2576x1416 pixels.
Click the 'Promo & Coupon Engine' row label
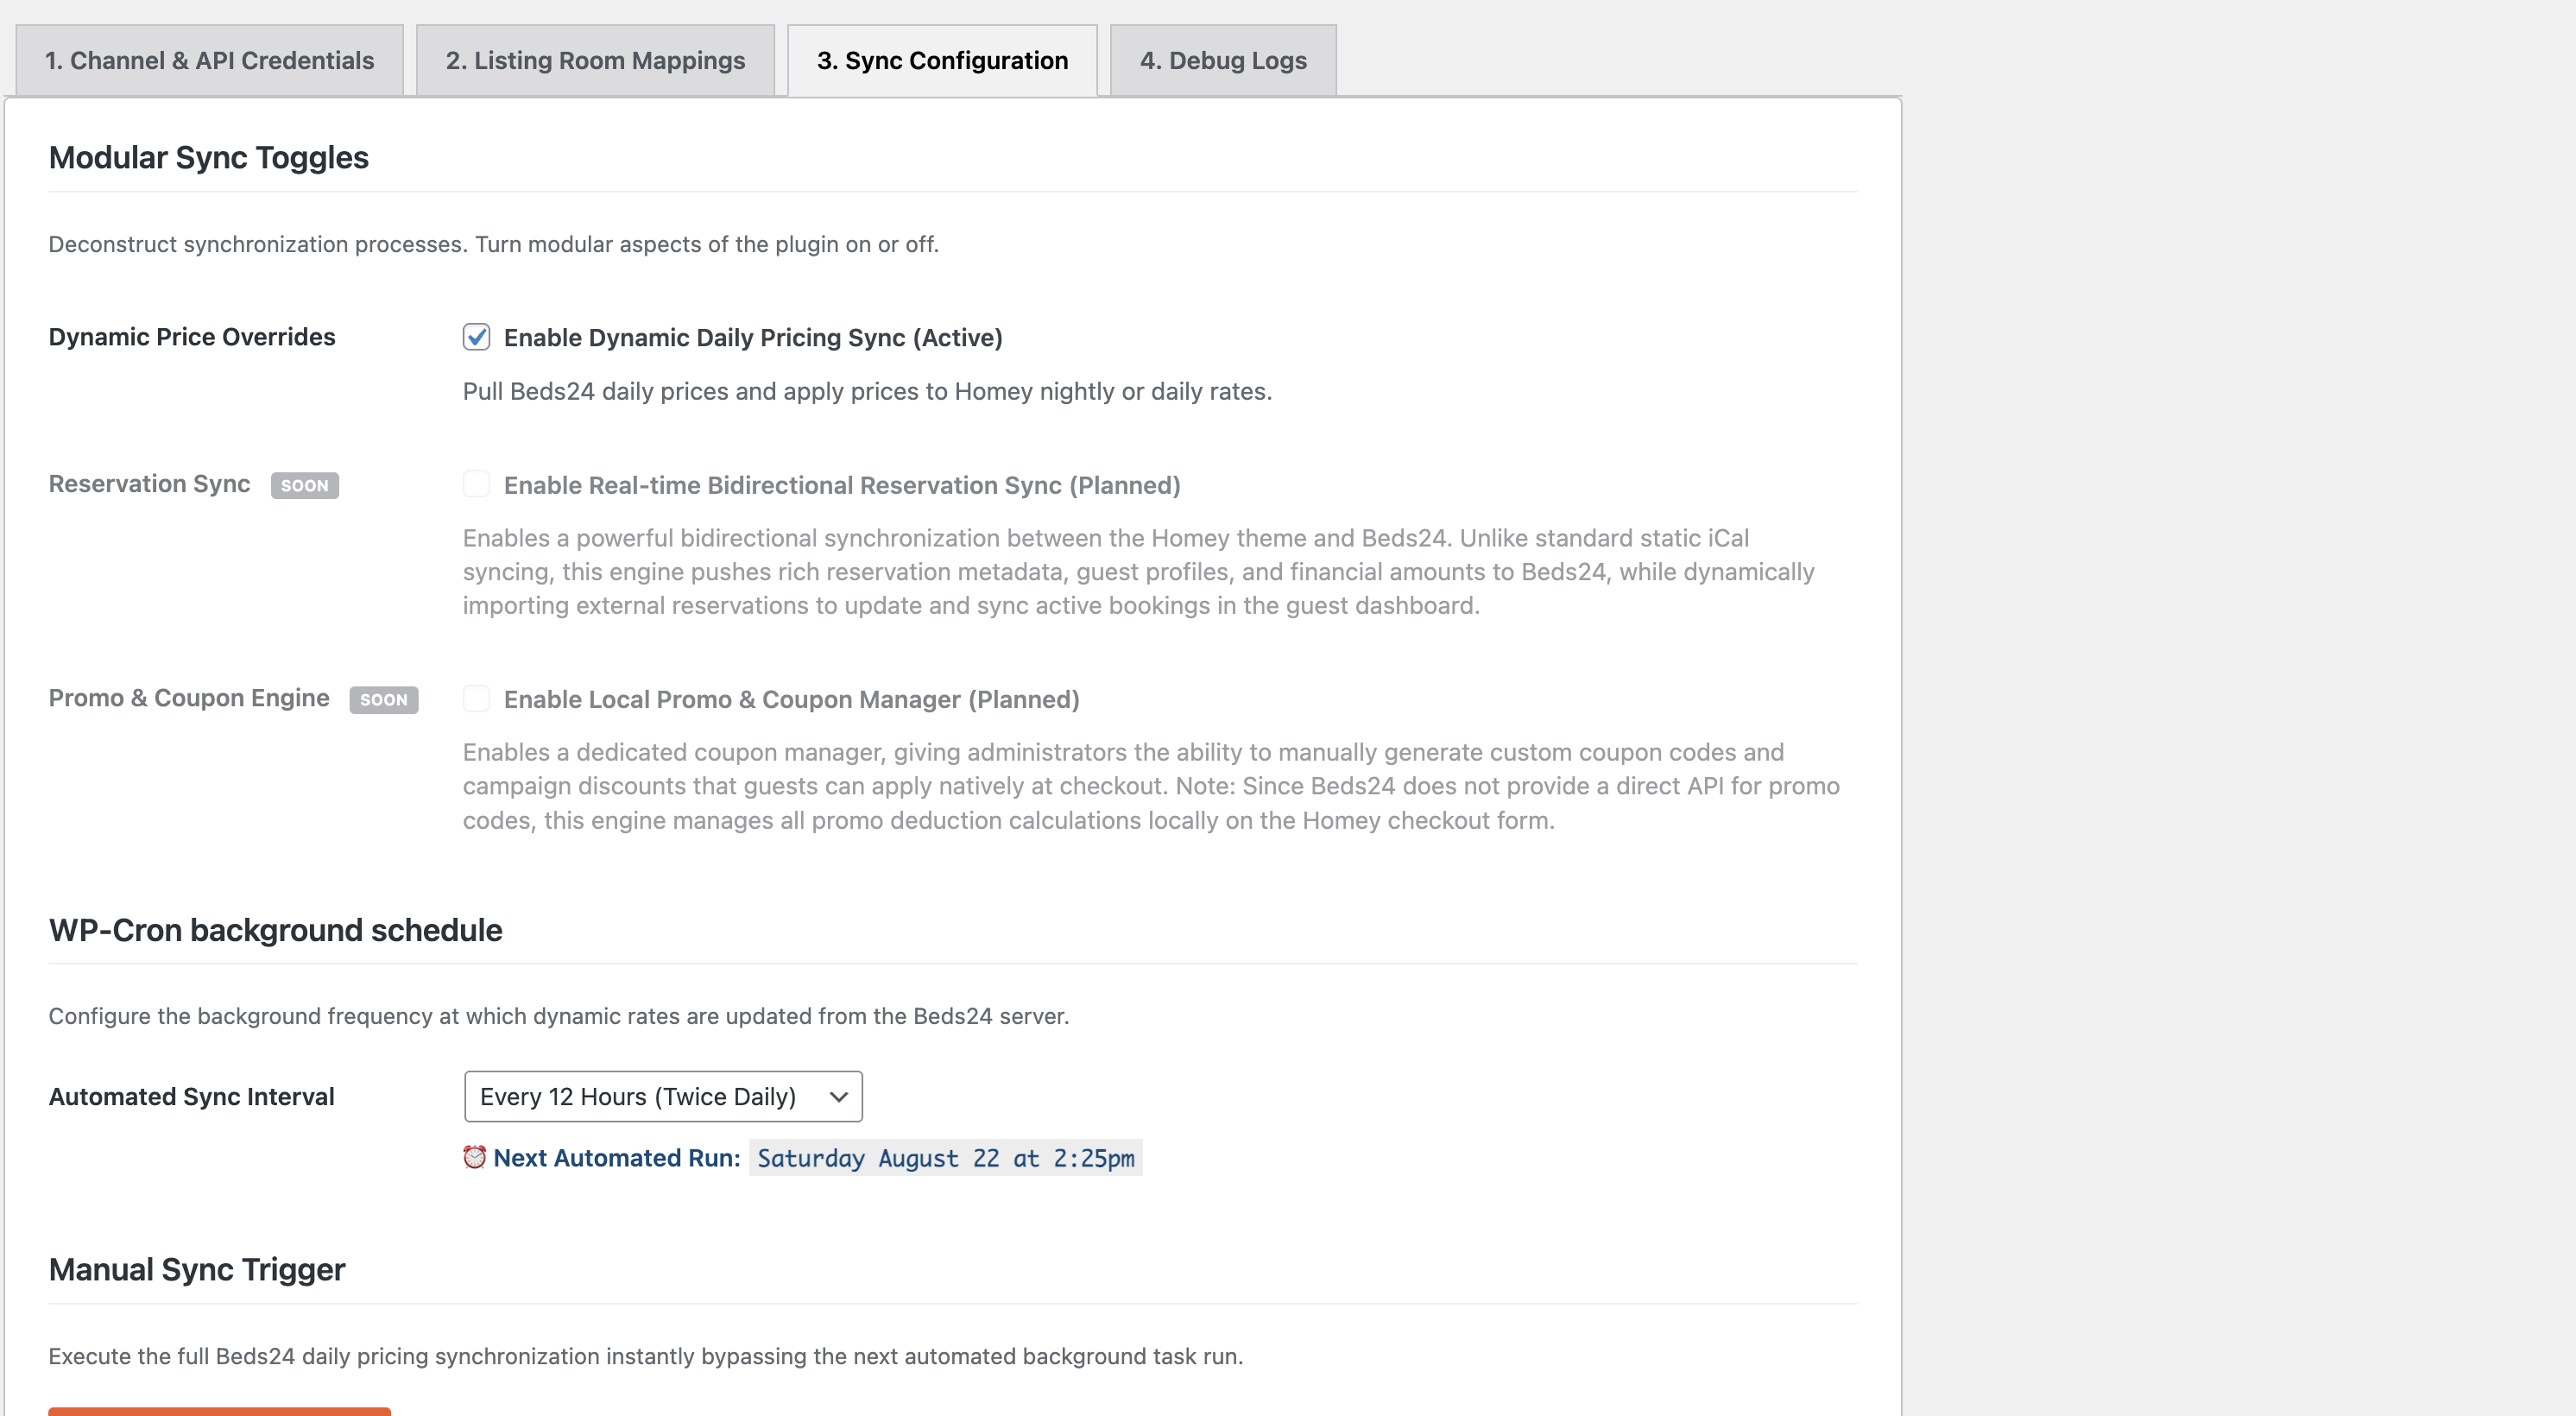click(189, 698)
